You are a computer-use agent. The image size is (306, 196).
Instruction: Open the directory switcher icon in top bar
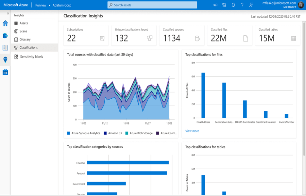pos(224,5)
